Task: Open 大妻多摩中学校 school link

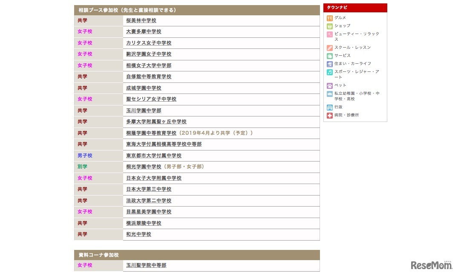Action: 144,31
